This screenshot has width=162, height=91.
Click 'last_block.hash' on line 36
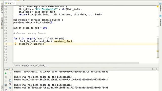[x=45, y=12]
